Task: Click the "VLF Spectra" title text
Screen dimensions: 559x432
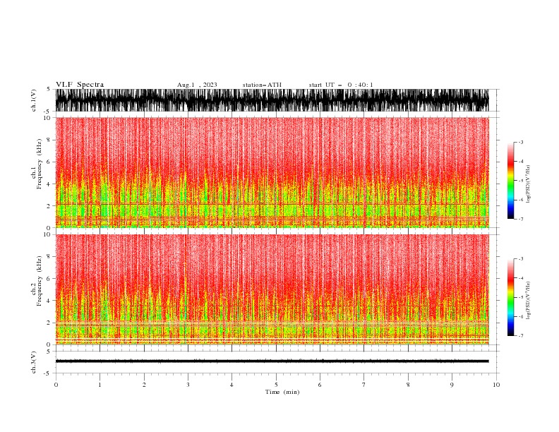Action: tap(80, 85)
